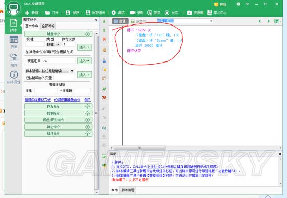287x198 pixels.
Task: Open the 附件 sidebar section
Action: coord(14,60)
